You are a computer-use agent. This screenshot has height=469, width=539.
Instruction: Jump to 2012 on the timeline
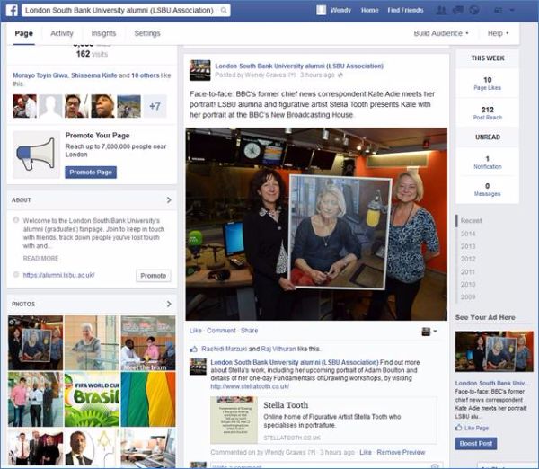point(468,259)
